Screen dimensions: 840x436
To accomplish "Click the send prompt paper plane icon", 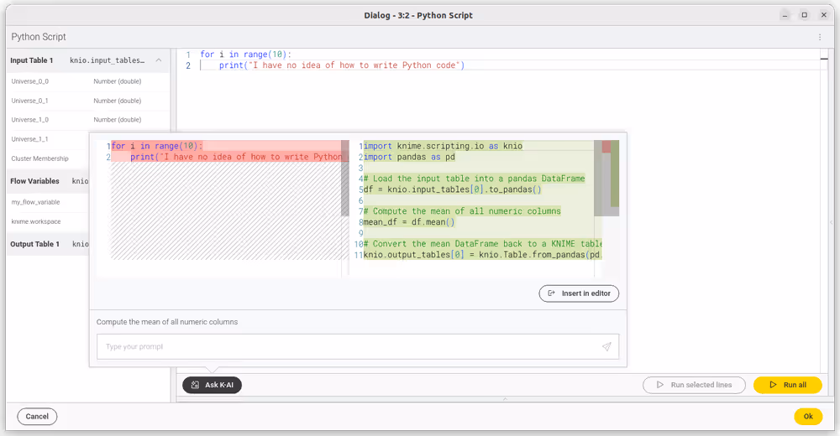I will click(606, 346).
